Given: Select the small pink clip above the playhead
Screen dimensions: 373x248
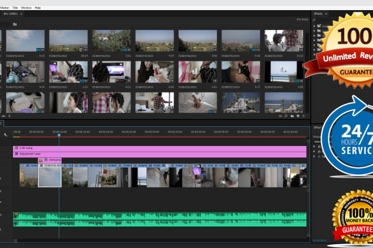Looking at the screenshot, I should point(50,160).
